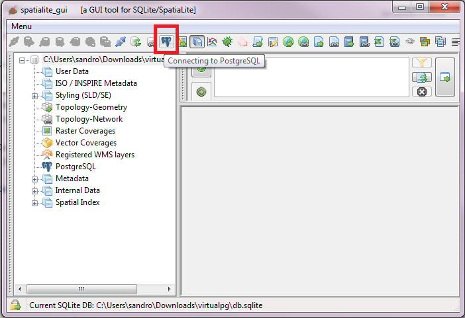The width and height of the screenshot is (465, 318).
Task: Open the query composer pencil icon
Action: pos(273,42)
